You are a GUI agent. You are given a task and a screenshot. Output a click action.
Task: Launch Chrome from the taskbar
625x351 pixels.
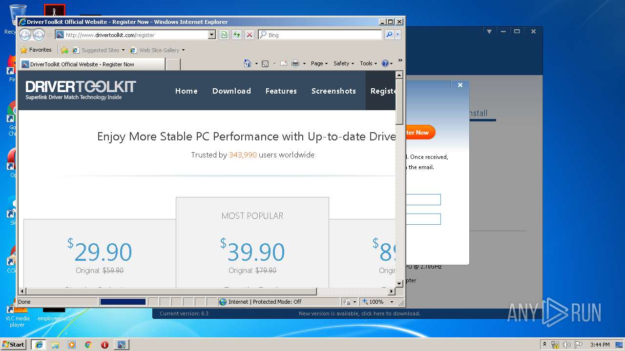(88, 345)
